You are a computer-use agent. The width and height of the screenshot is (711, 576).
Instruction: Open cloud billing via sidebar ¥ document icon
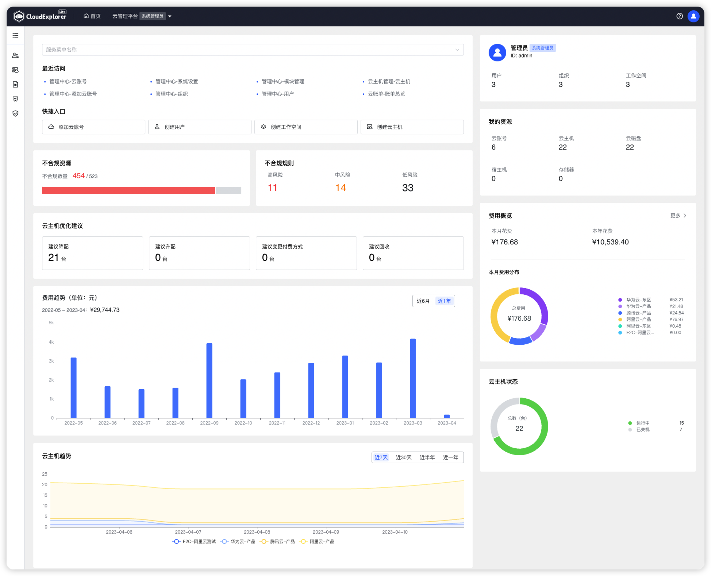pos(15,84)
